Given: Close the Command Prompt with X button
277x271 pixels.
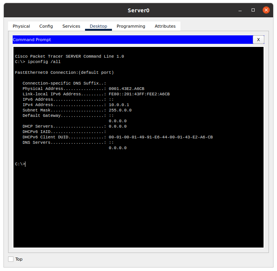Looking at the screenshot, I should 258,40.
